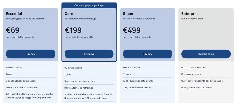Click Buy now for Essential plan
This screenshot has width=237, height=103.
click(31, 54)
